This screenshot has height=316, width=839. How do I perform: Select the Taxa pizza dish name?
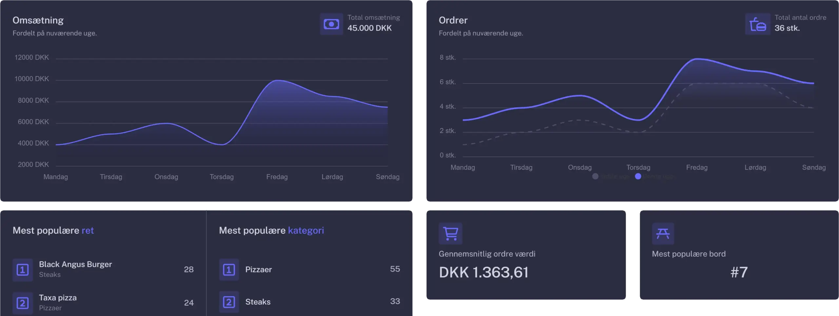point(58,298)
